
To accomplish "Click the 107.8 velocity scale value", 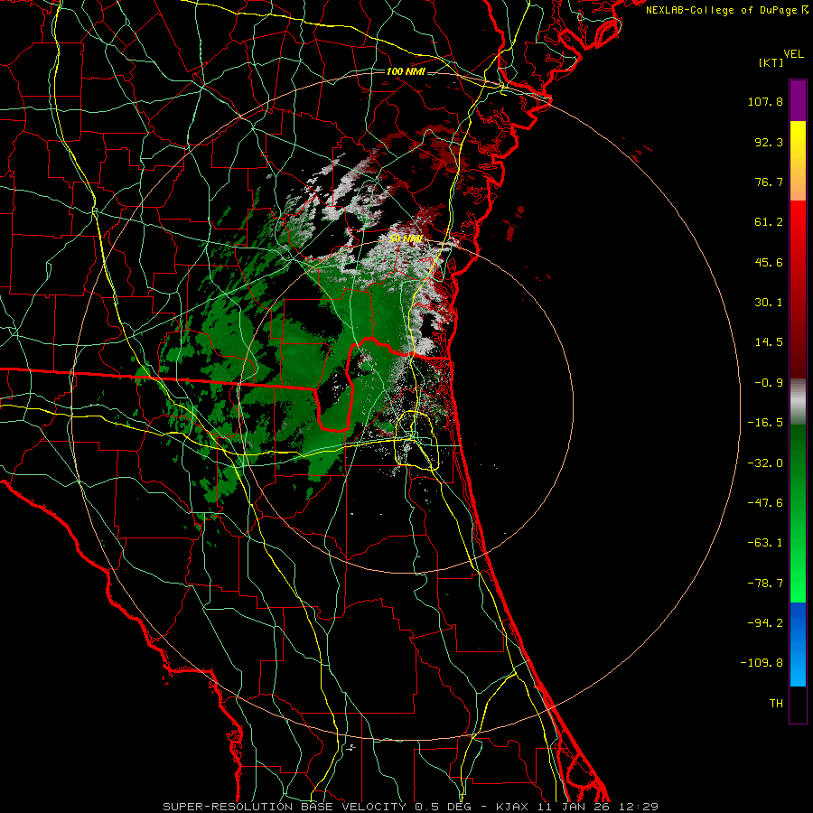I will 765,101.
